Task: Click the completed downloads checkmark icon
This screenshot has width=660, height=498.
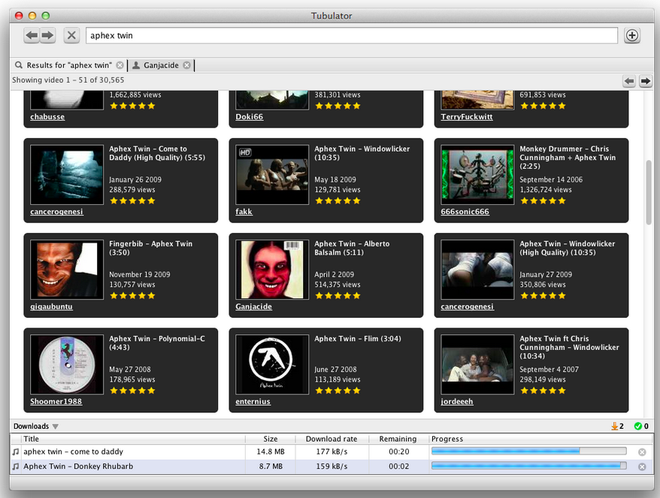Action: 638,426
